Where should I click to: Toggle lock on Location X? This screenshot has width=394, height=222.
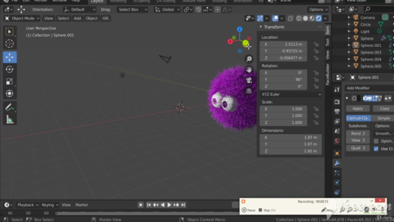(x=316, y=44)
